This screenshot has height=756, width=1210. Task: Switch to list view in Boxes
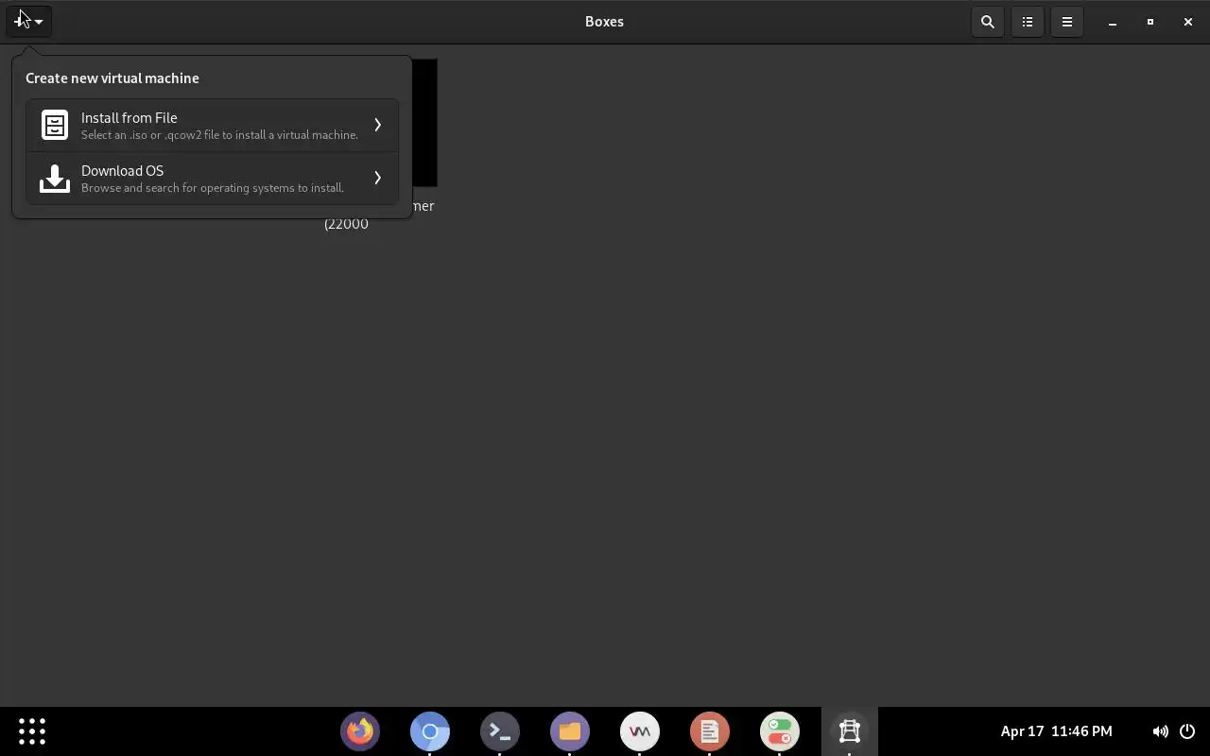[x=1028, y=22]
